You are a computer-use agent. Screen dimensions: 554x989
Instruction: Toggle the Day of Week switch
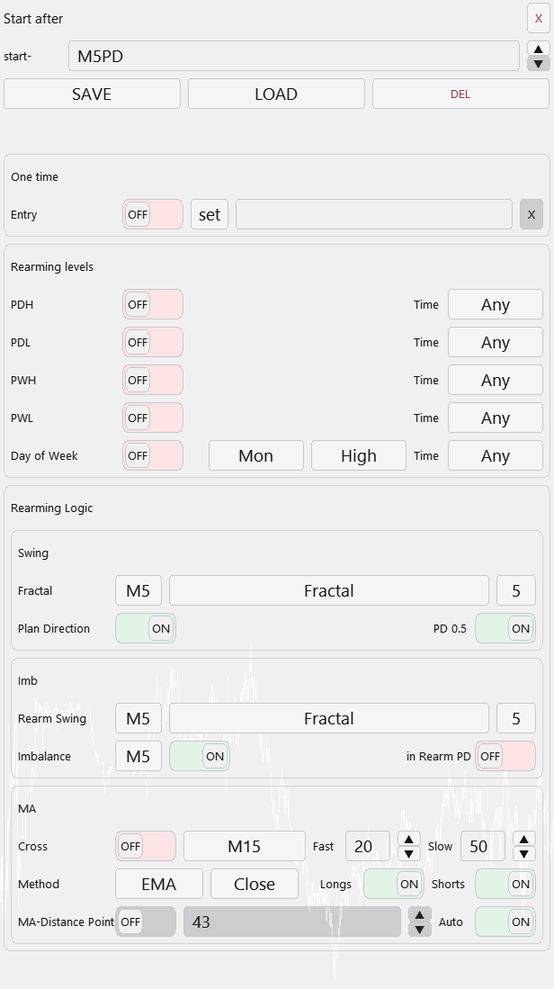click(152, 456)
